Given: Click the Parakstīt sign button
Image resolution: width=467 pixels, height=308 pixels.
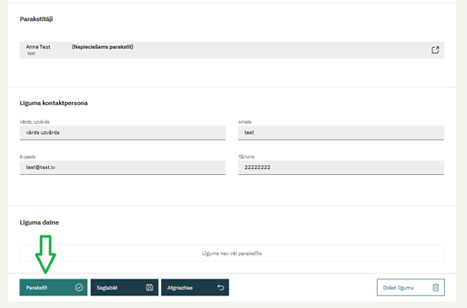Looking at the screenshot, I should (x=54, y=288).
